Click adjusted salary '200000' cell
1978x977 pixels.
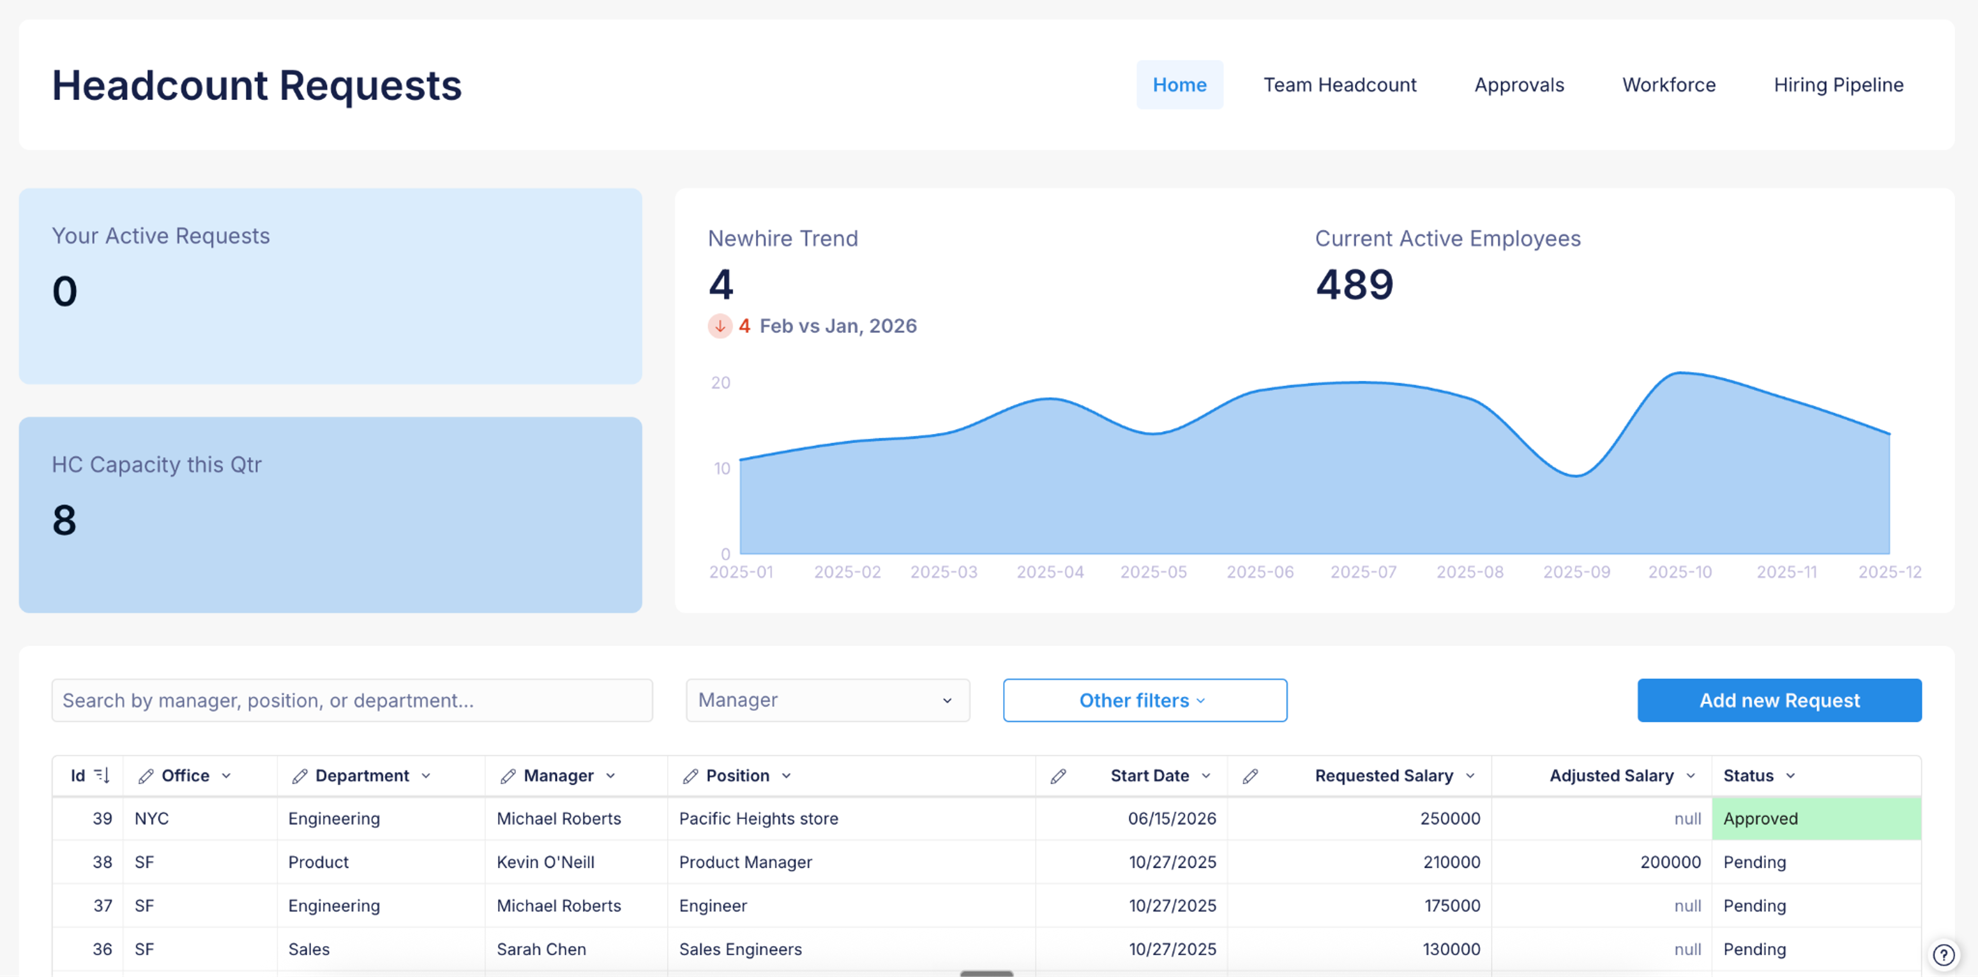pos(1602,862)
